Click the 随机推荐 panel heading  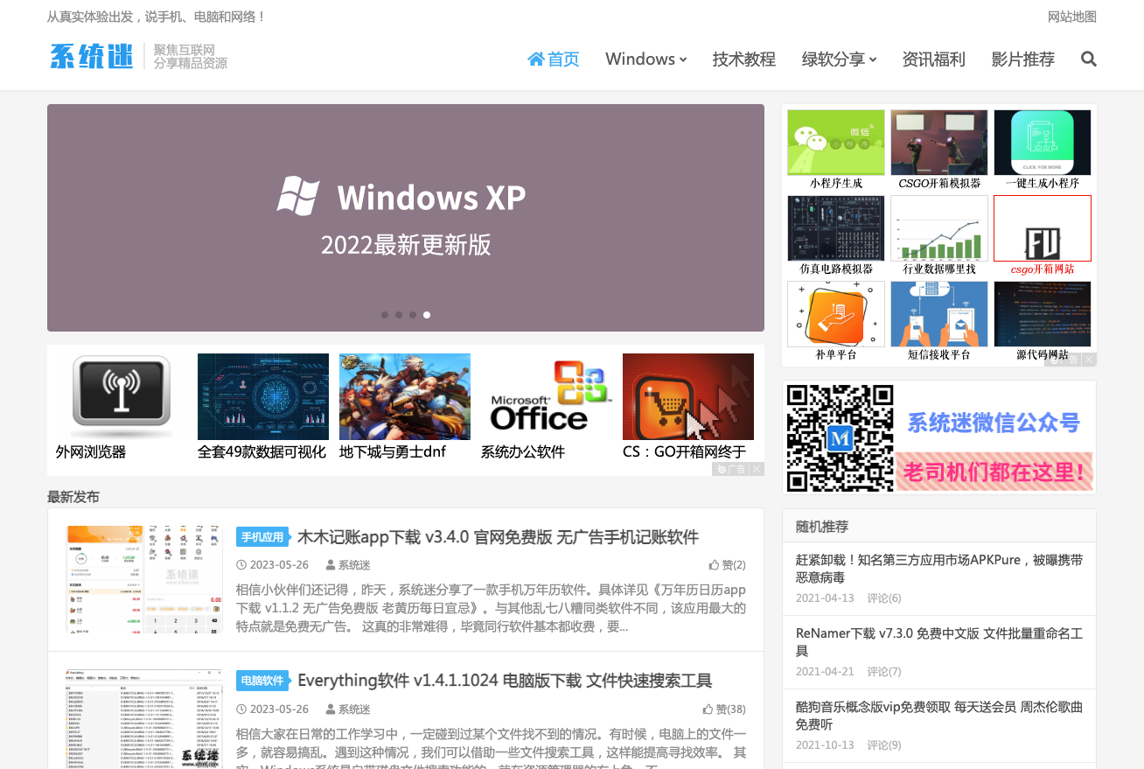click(822, 527)
